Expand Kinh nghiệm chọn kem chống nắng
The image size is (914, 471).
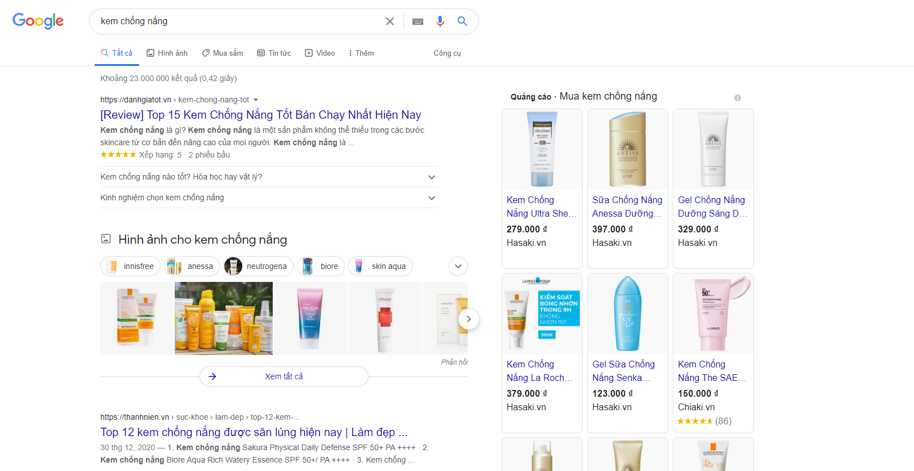(x=269, y=198)
